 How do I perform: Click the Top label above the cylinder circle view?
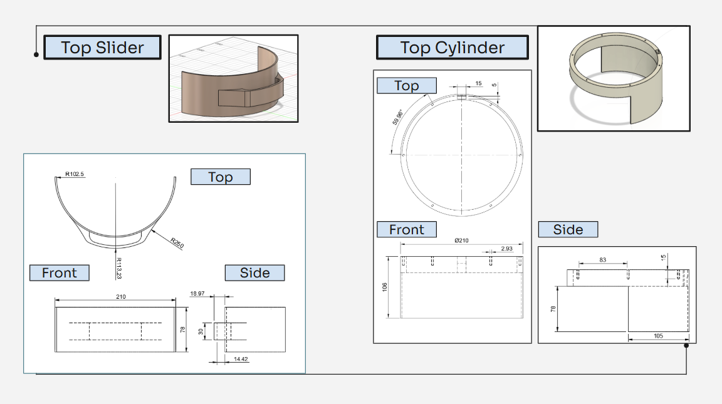point(406,85)
